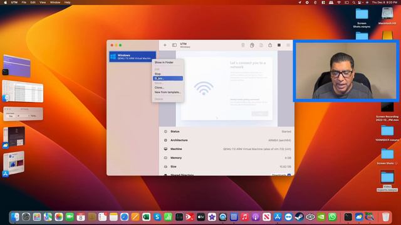Screen dimensions: 401x225
Task: Open Skype from the Dock
Action: (x=157, y=217)
